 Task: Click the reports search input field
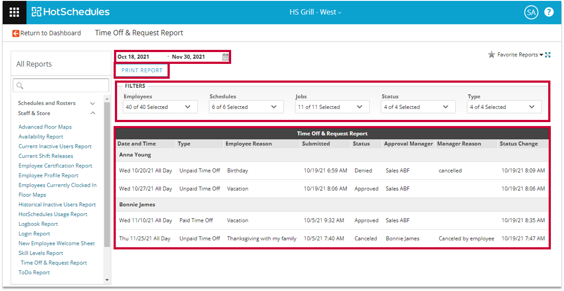point(61,85)
